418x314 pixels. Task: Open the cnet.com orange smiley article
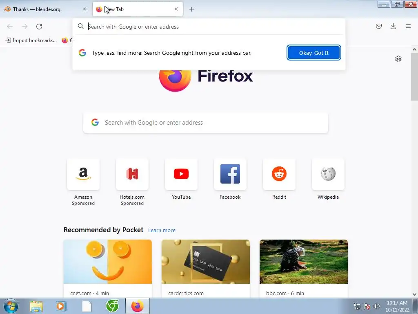108,268
